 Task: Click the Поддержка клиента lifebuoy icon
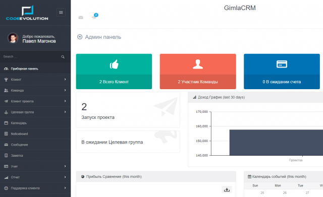click(6, 188)
